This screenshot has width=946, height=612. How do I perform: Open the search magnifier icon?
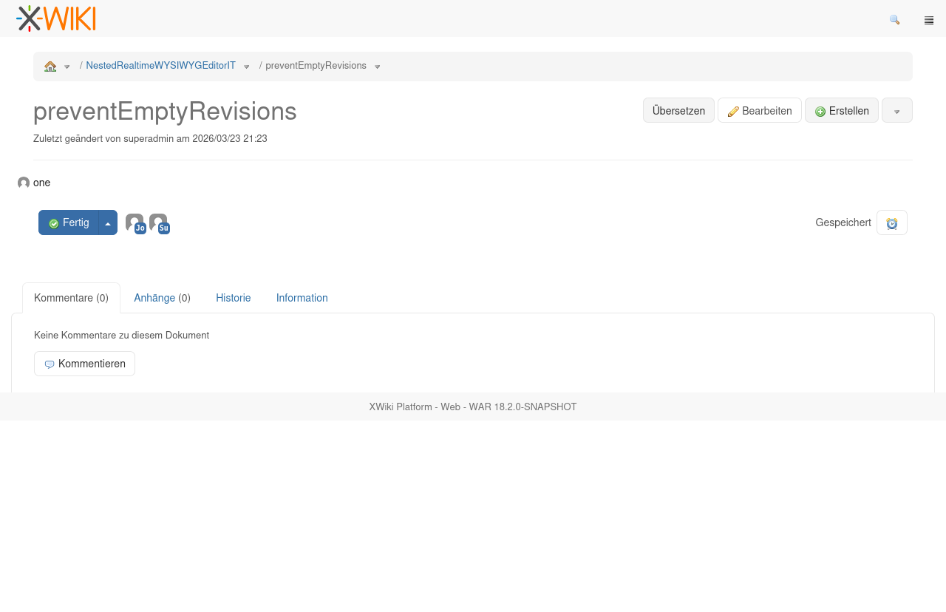(x=894, y=20)
